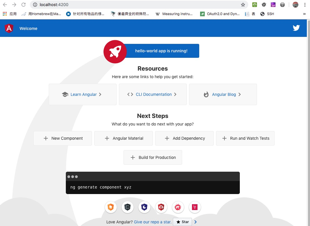The width and height of the screenshot is (310, 226).
Task: Follow the 'Give our repo a star' link
Action: [153, 222]
